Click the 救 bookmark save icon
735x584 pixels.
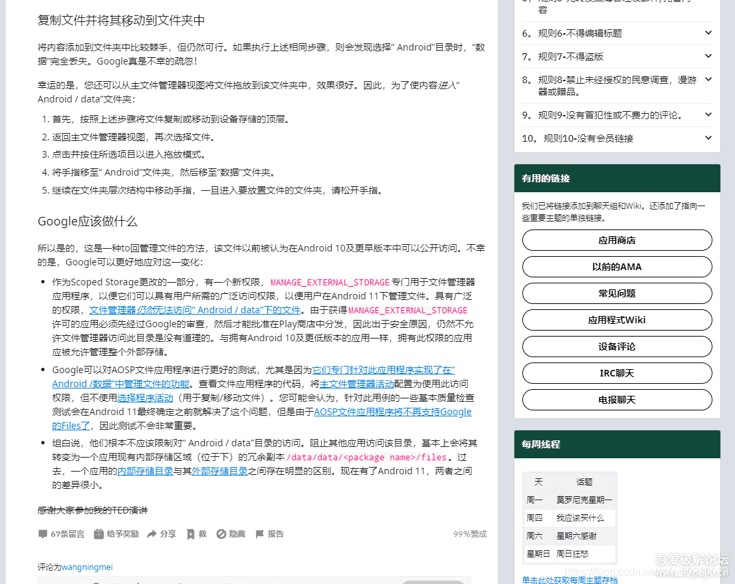click(191, 534)
